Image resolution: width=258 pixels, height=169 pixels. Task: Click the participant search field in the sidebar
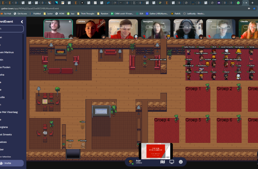(x=12, y=29)
